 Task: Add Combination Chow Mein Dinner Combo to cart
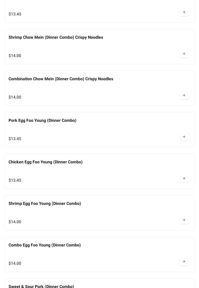184,95
